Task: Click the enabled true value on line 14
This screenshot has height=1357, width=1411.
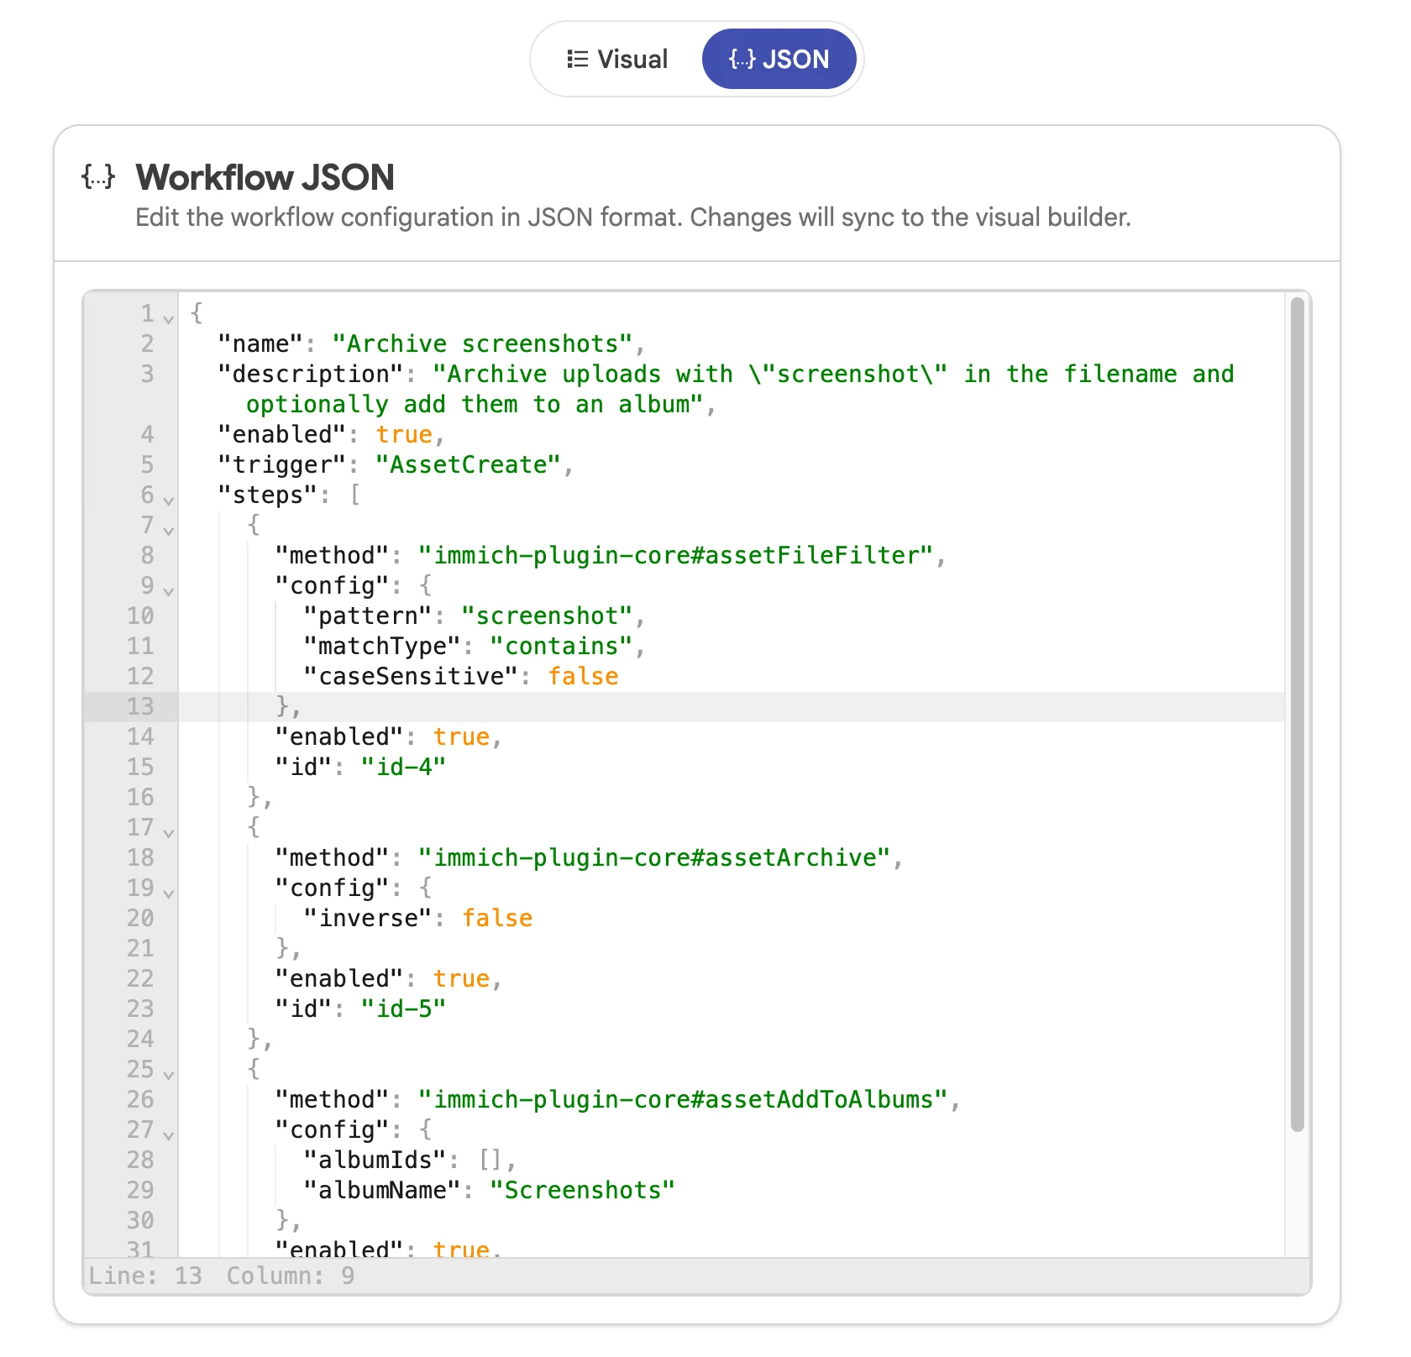Action: 461,736
